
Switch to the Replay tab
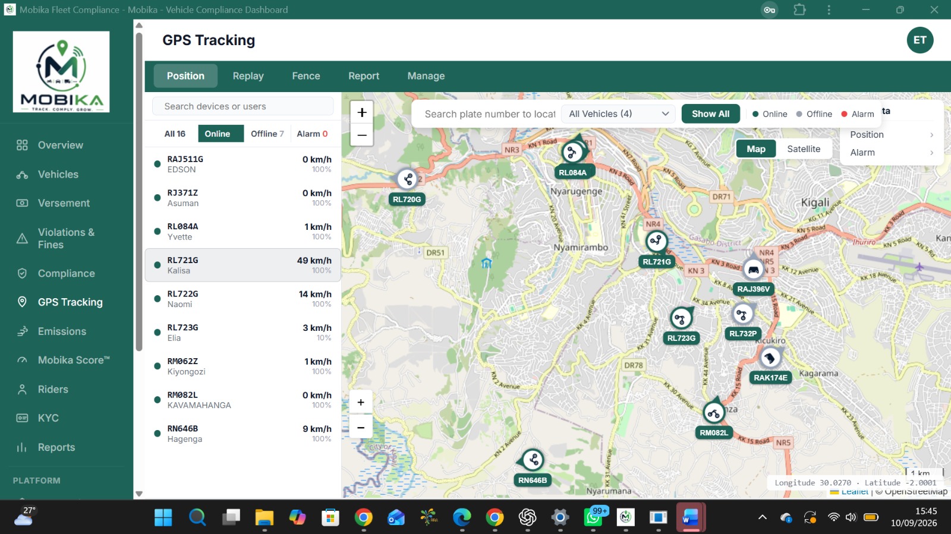(248, 76)
